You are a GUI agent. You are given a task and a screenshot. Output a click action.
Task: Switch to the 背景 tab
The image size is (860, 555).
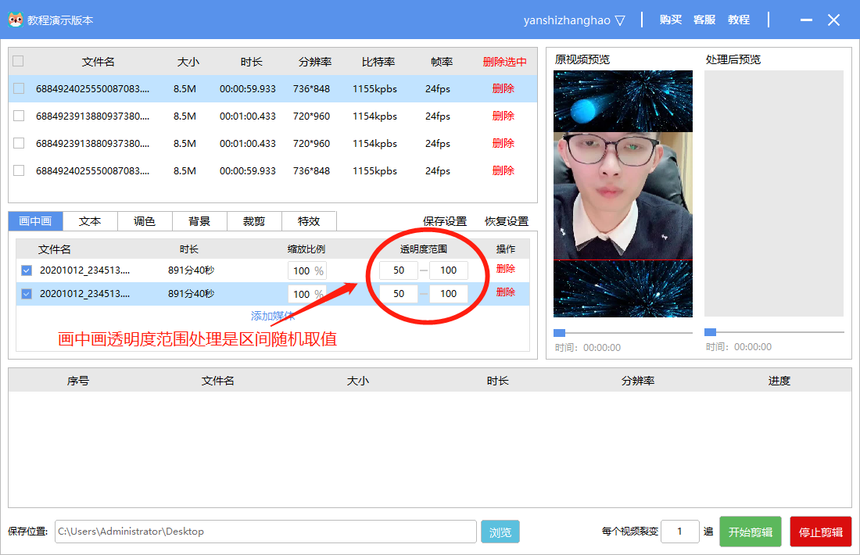(199, 221)
